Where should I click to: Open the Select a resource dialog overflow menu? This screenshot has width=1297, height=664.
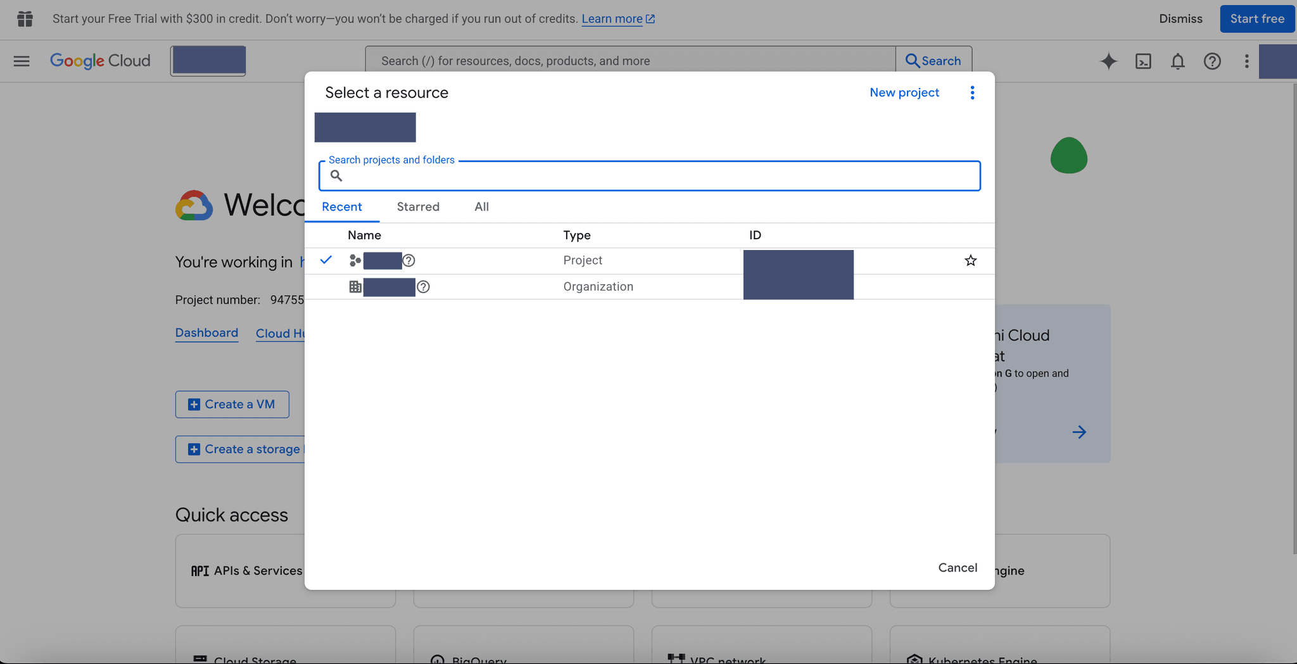(x=972, y=92)
